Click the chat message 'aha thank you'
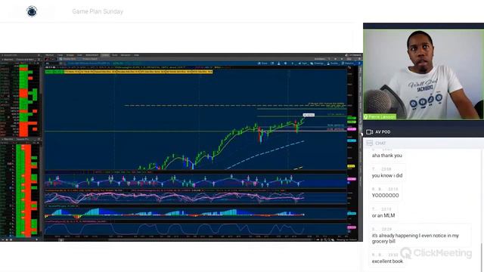 (x=386, y=156)
